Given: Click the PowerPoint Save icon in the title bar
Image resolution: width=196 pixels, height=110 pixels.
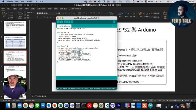Looking at the screenshot, I should click(x=28, y=5).
